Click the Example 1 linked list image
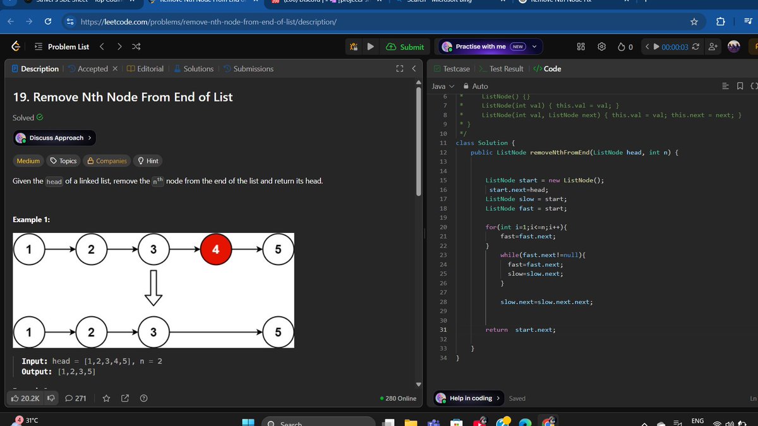The height and width of the screenshot is (426, 758). pyautogui.click(x=153, y=290)
